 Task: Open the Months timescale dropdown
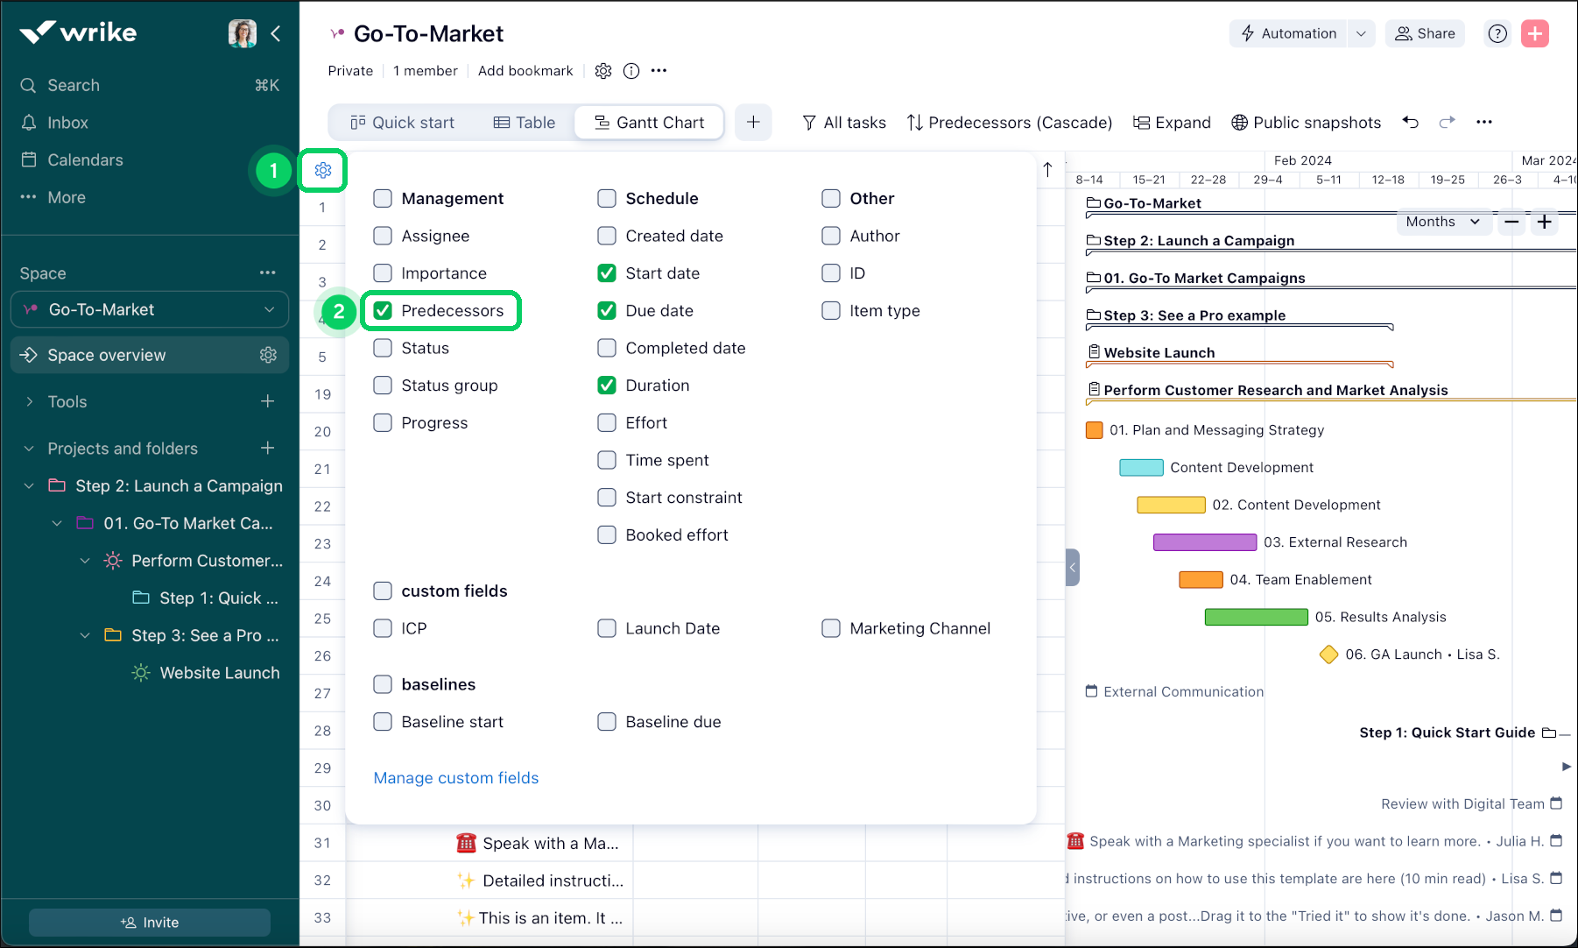(x=1442, y=222)
